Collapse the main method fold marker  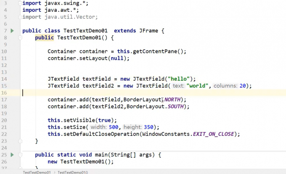[20, 155]
